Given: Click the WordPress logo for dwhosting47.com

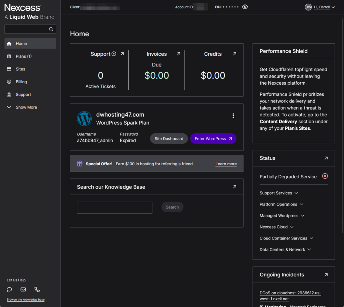Looking at the screenshot, I should 84,119.
